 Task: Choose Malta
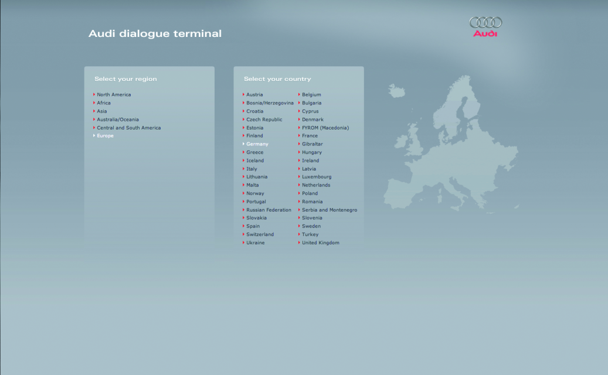click(x=253, y=185)
